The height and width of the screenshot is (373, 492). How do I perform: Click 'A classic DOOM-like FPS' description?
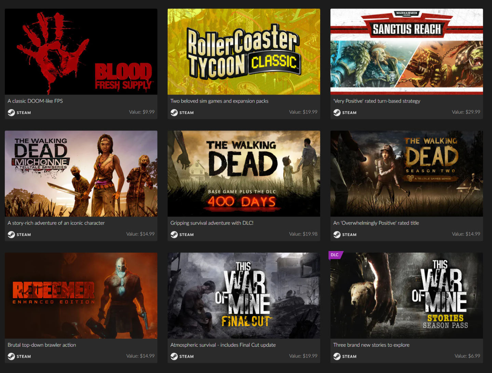35,101
